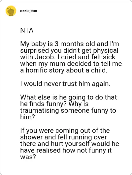Click the line "If you were coming out of the"
This screenshot has width=132, height=175.
click(65, 131)
